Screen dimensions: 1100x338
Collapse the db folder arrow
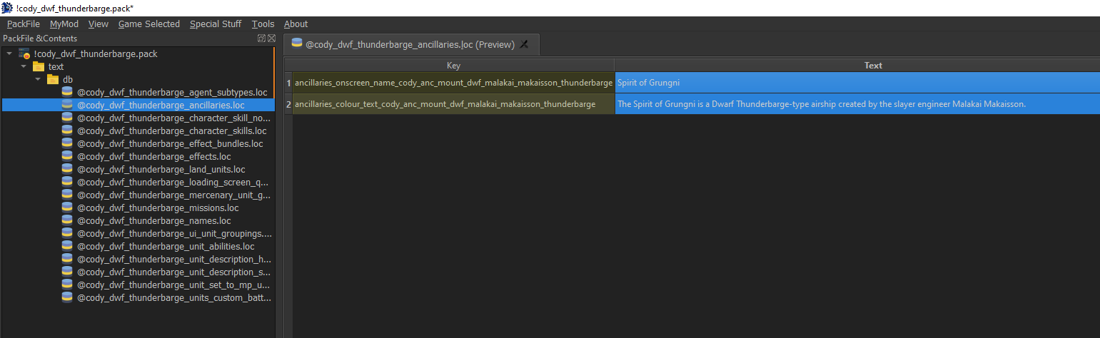(38, 79)
